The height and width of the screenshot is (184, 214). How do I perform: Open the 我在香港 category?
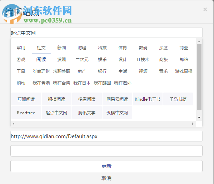[41, 83]
